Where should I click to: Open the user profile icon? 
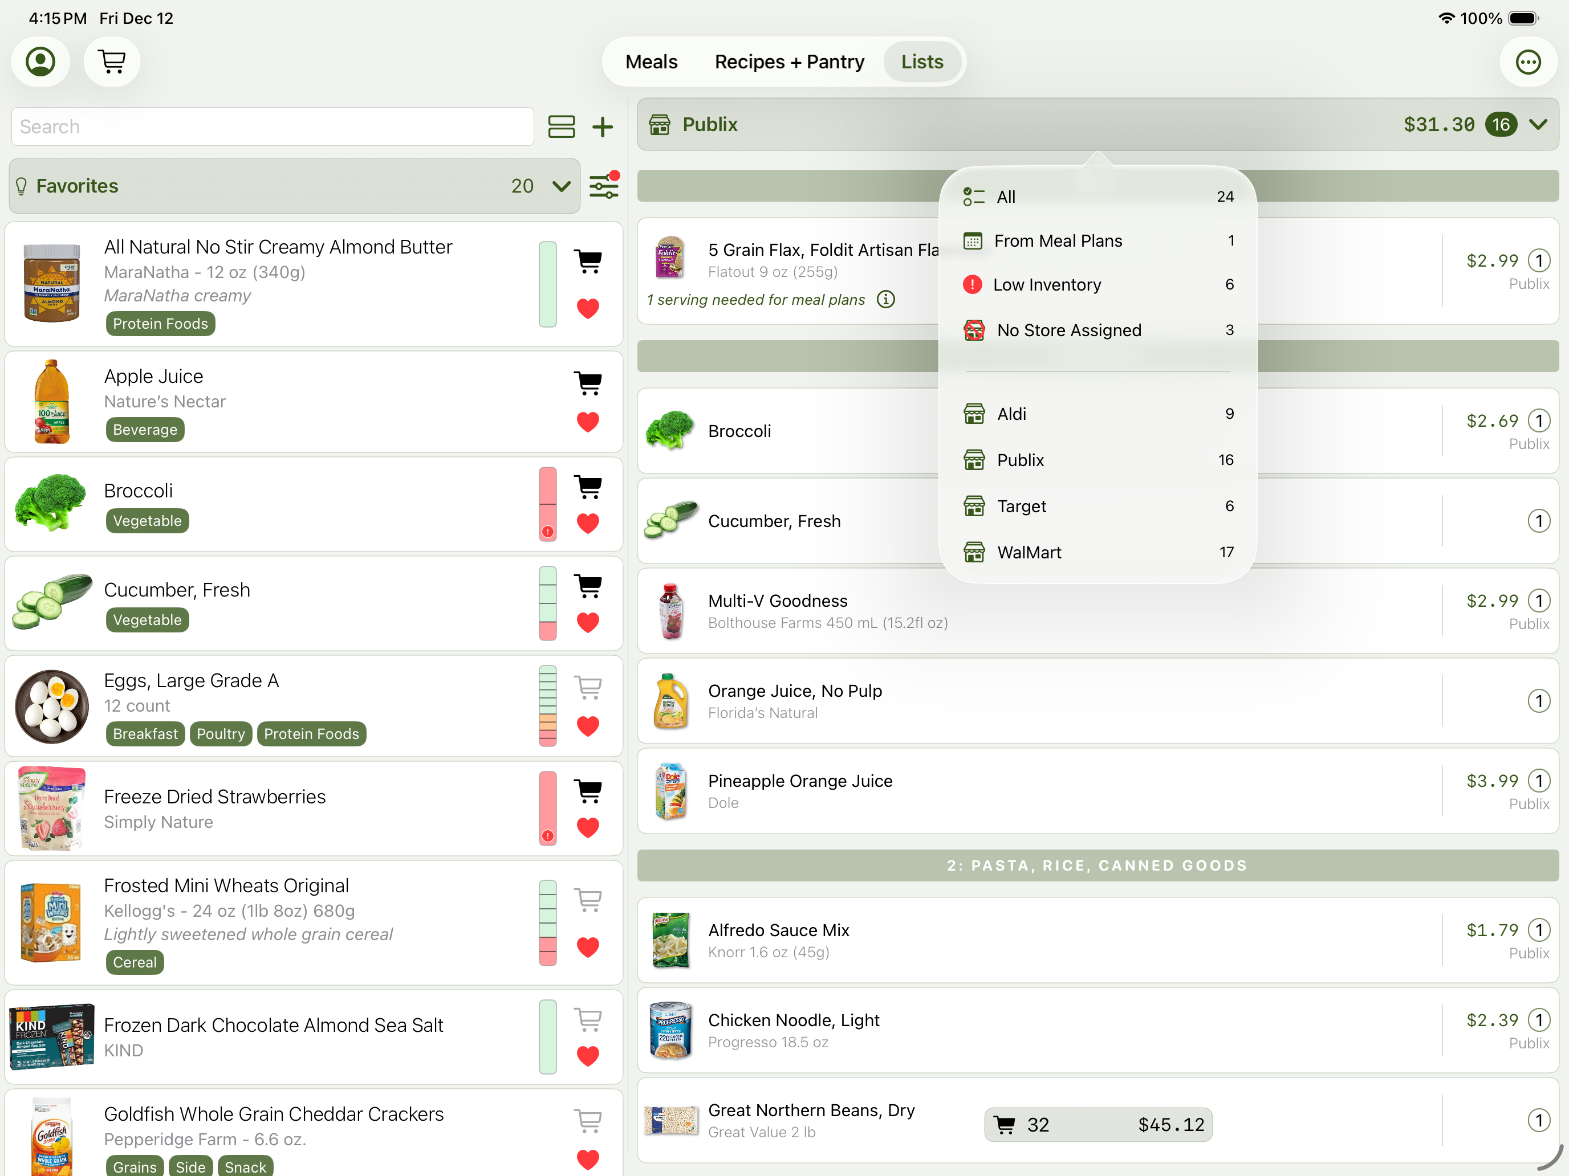[40, 62]
